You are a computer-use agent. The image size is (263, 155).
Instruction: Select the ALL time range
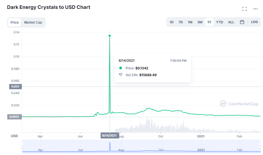pos(231,22)
